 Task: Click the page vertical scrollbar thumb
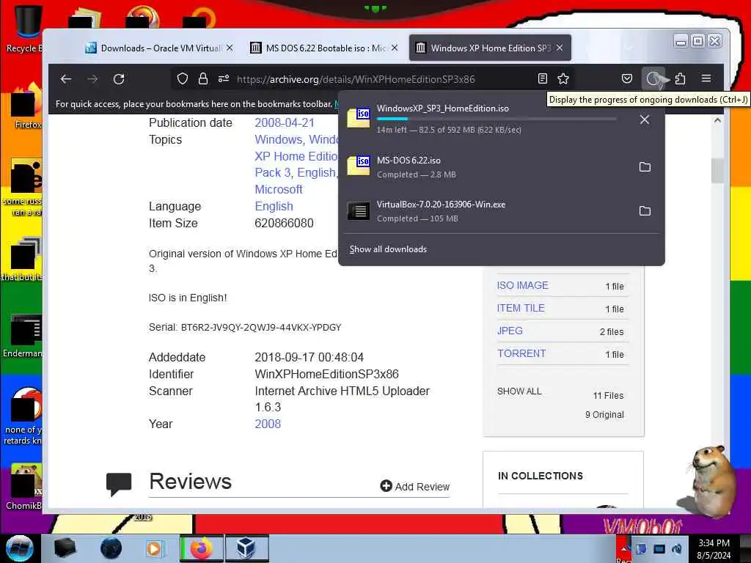pos(717,170)
